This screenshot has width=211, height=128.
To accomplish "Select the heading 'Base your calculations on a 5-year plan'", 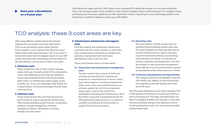I will point(36,13).
